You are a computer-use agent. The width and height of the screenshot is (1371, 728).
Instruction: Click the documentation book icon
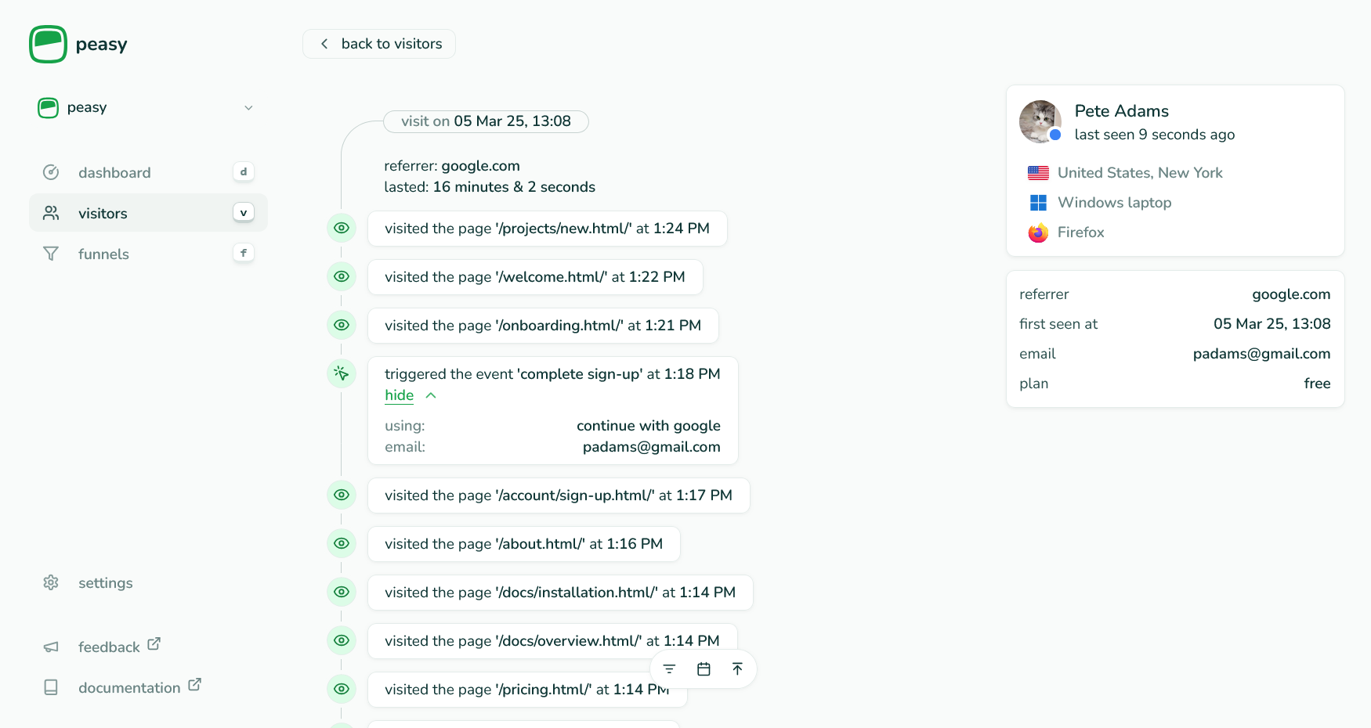pos(50,687)
